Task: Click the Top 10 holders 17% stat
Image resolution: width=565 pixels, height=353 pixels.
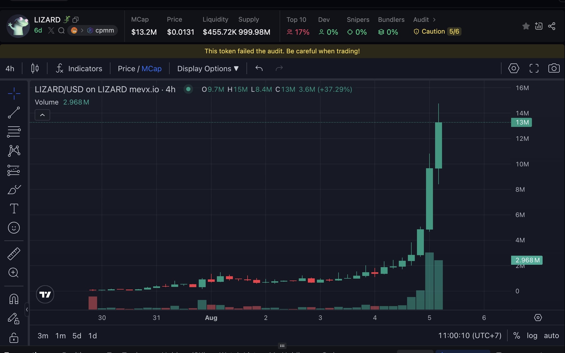Action: click(x=298, y=26)
